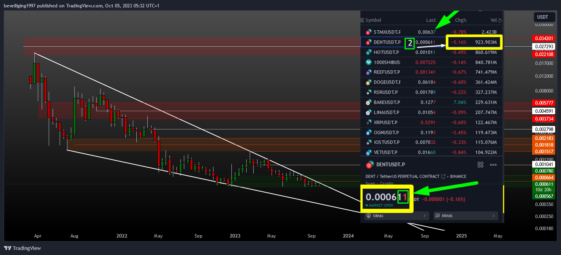This screenshot has width=561, height=255.
Task: Click the 0.034201 red price label
Action: [543, 38]
